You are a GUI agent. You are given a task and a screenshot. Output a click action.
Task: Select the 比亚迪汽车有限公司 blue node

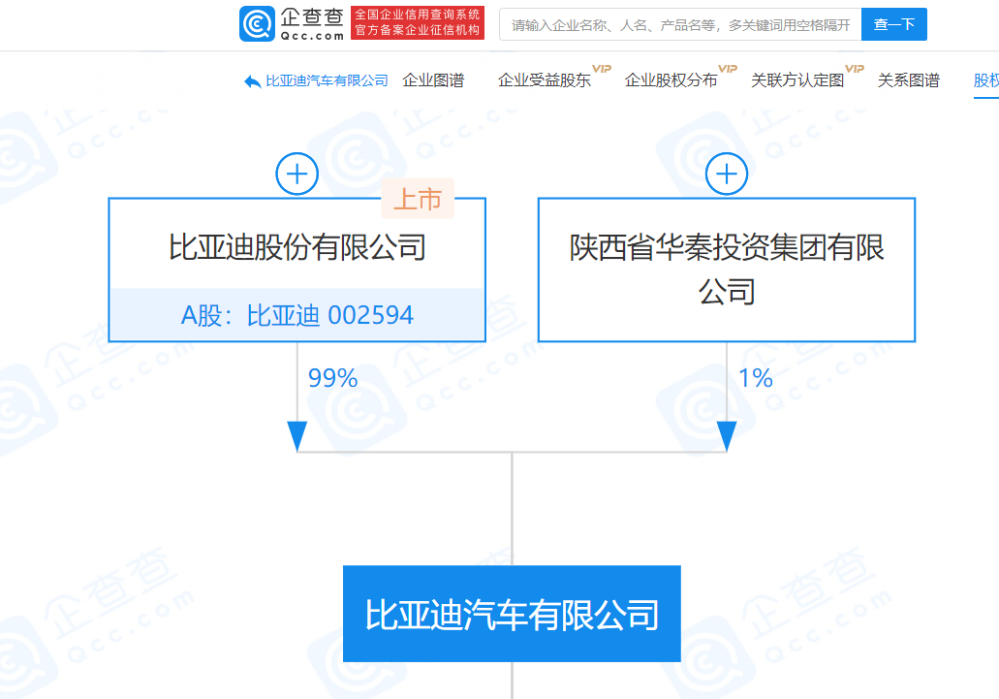pyautogui.click(x=512, y=614)
